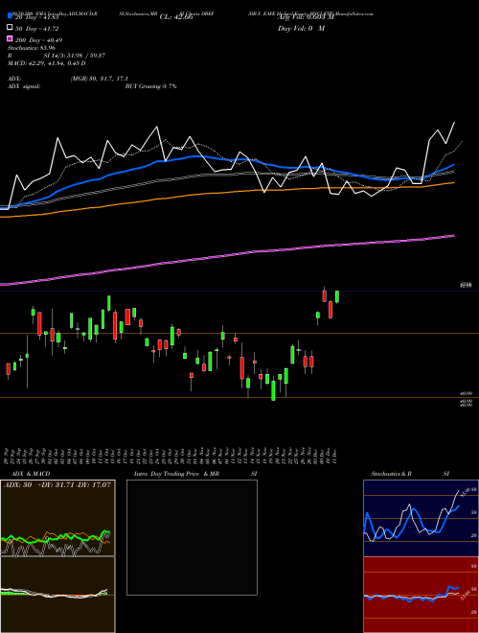The width and height of the screenshot is (479, 633).
Task: Click the 'CL: 42.66' closing price text
Action: point(176,17)
